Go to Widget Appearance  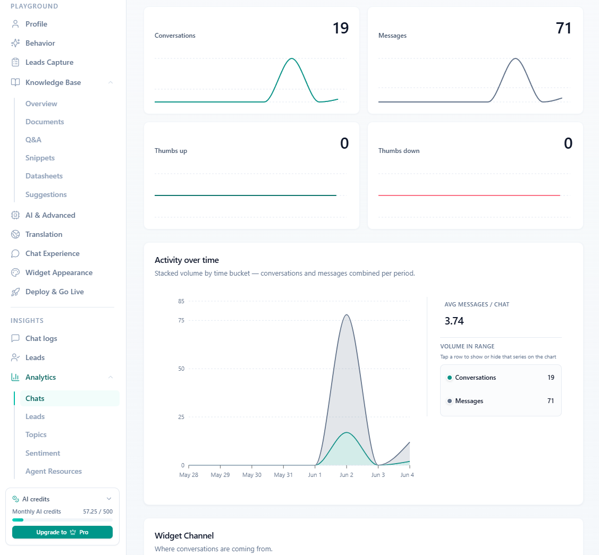(59, 272)
